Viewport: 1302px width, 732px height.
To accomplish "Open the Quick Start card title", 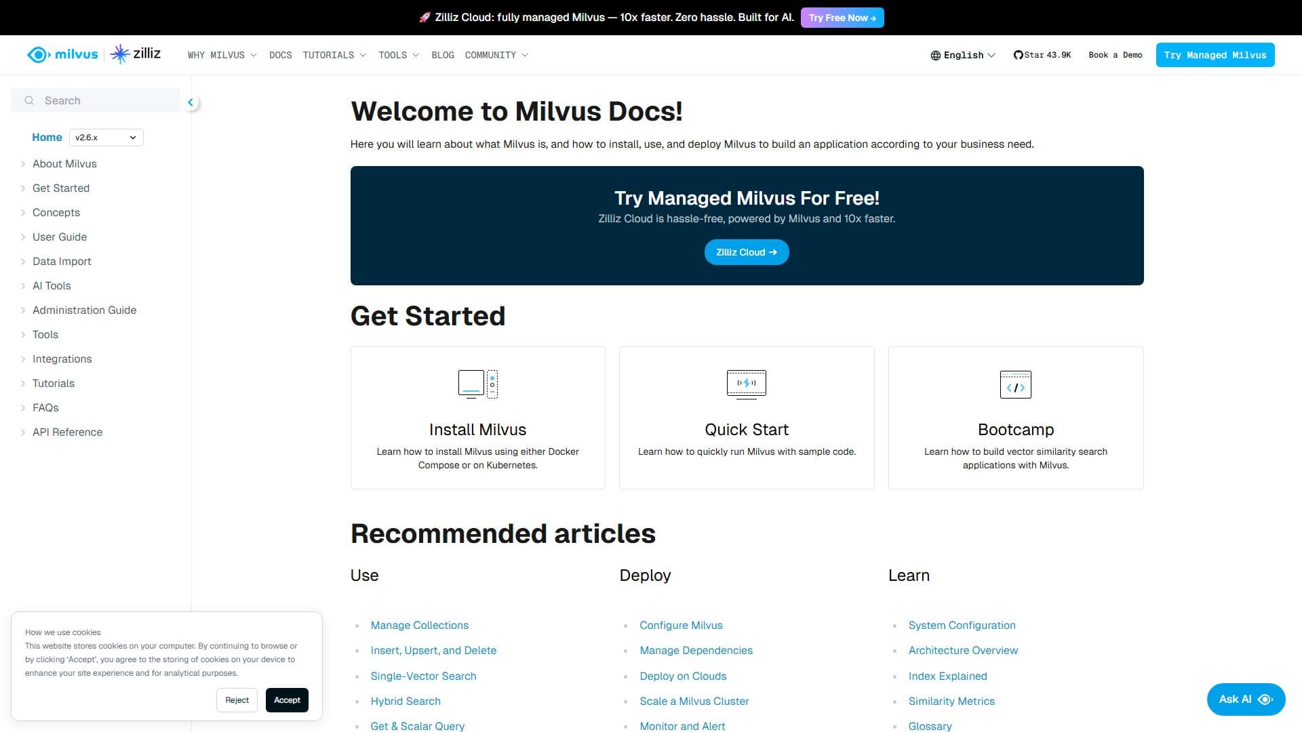I will [x=747, y=430].
